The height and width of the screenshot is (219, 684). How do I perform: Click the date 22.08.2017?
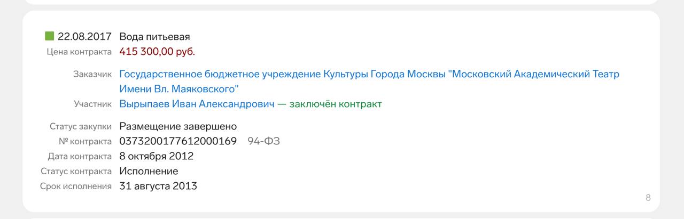(x=84, y=37)
